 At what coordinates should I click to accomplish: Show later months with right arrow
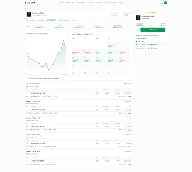point(130,27)
